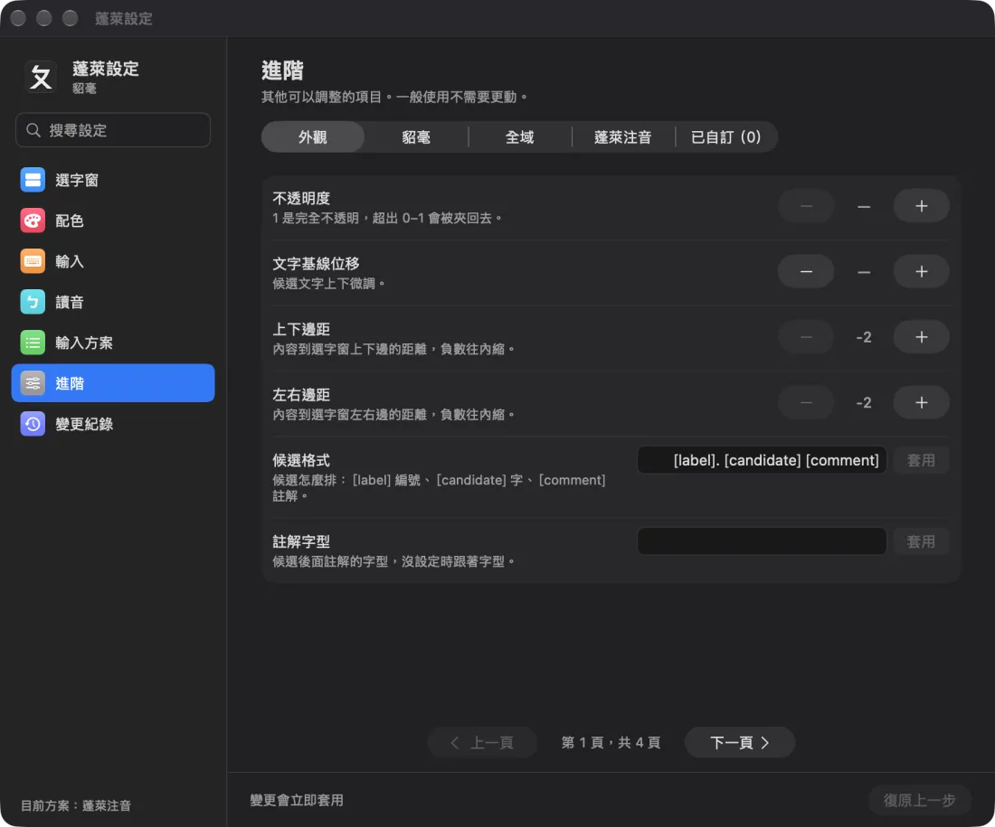
Task: Decrease 上下邊距 with minus button
Action: 806,337
